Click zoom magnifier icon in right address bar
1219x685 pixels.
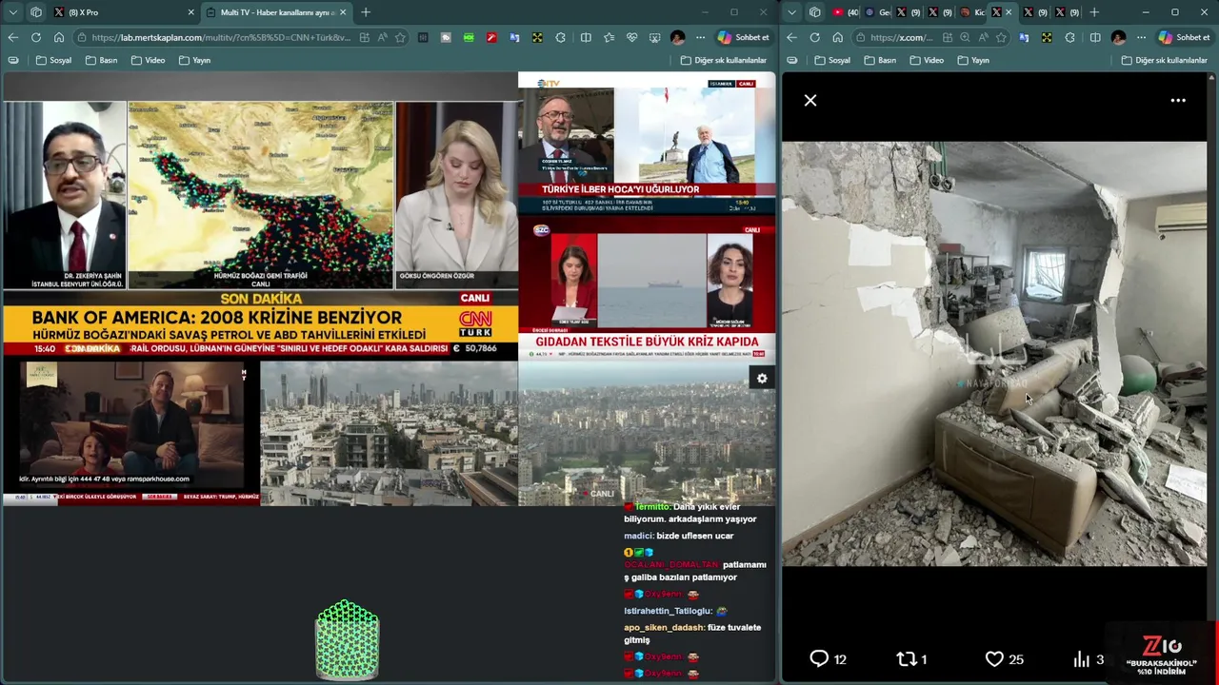click(x=965, y=37)
